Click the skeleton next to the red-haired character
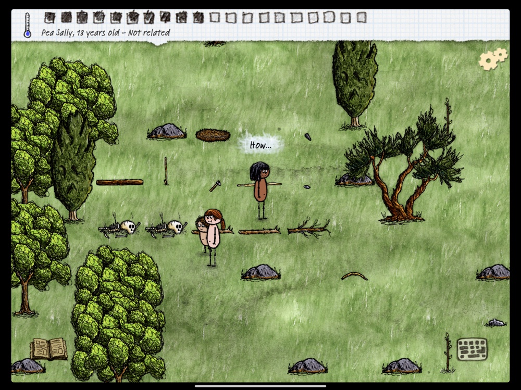Screen dimensions: 521x390 click(x=165, y=228)
